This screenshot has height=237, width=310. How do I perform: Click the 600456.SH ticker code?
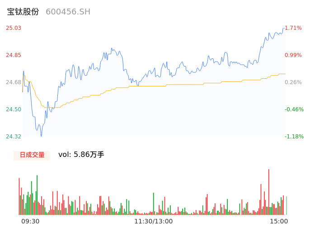point(68,12)
